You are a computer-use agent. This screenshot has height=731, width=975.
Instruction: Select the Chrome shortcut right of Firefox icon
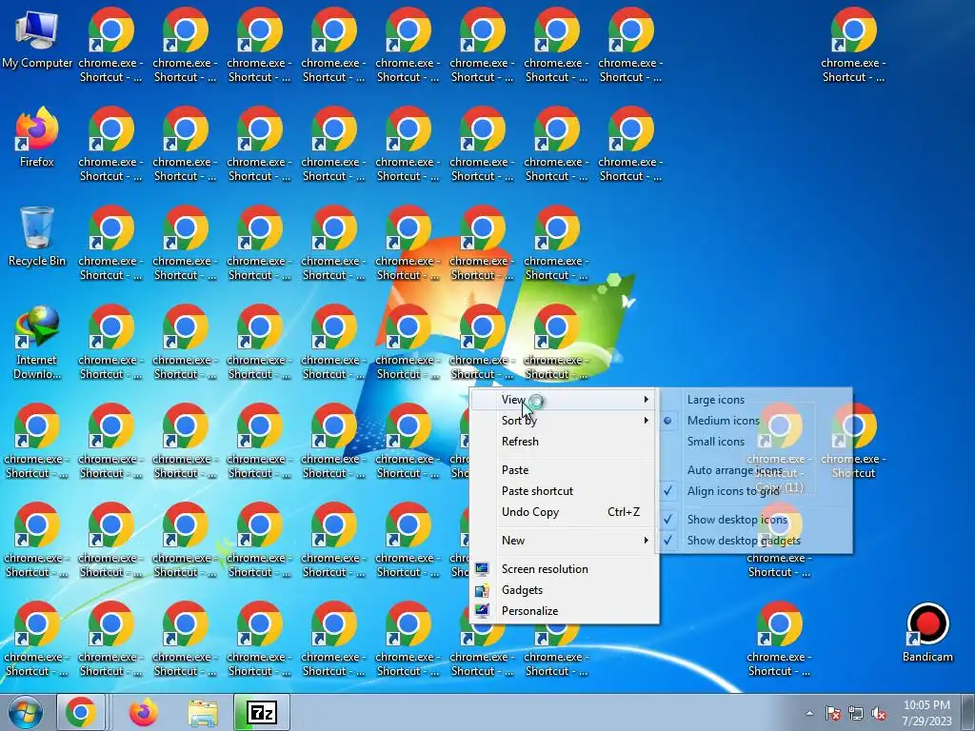(x=110, y=145)
